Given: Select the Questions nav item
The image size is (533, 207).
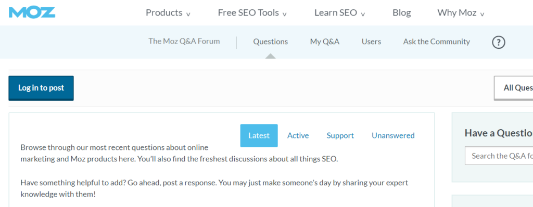Looking at the screenshot, I should 271,42.
